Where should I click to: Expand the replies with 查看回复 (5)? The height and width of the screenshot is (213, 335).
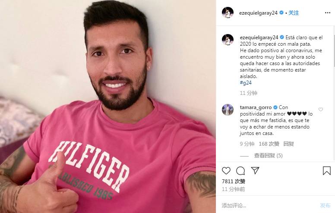(268, 156)
